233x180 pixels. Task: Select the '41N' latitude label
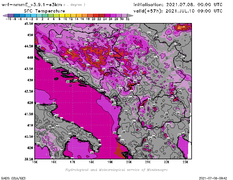point(30,125)
